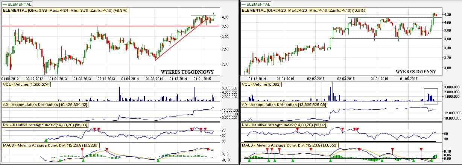462x165 pixels.
Task: Click the leftmost green arrow in daily MACD panel
Action: (x=249, y=160)
